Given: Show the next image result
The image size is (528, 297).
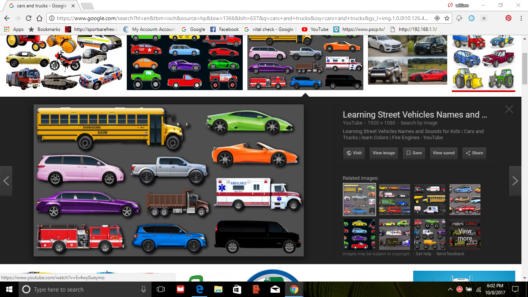Looking at the screenshot, I should coord(515,181).
